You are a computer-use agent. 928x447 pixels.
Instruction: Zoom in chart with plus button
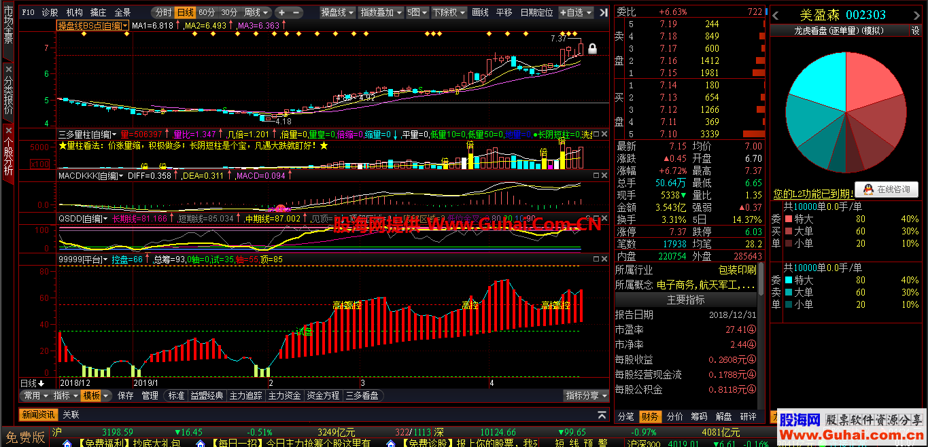point(281,12)
